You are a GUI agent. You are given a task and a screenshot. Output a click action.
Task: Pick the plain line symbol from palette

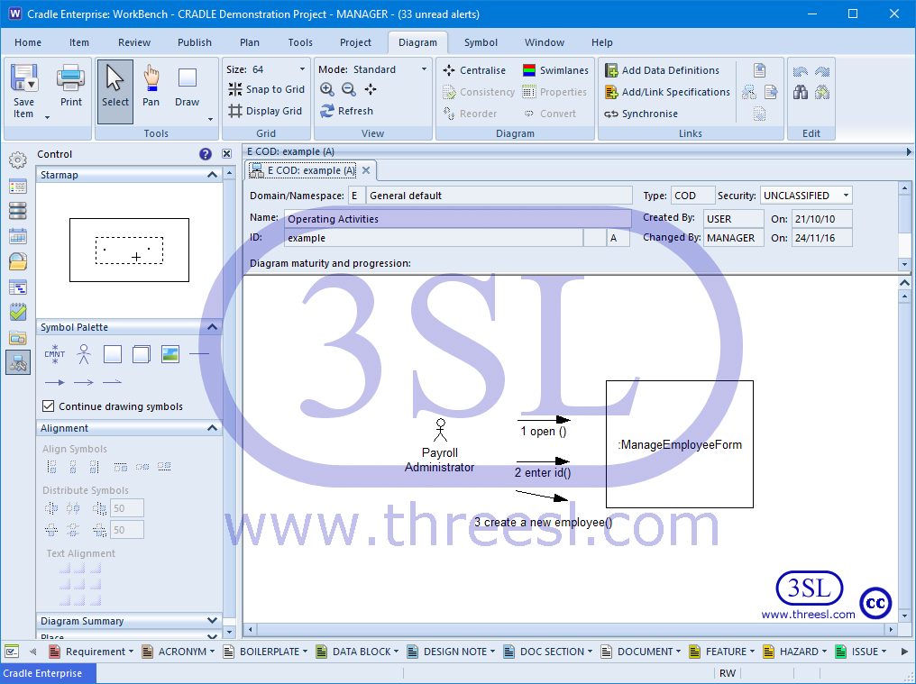coord(199,354)
